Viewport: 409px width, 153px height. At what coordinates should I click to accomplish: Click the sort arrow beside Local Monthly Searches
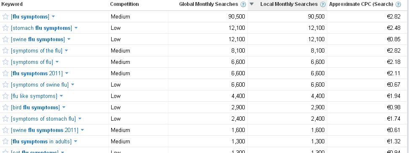tap(251, 4)
